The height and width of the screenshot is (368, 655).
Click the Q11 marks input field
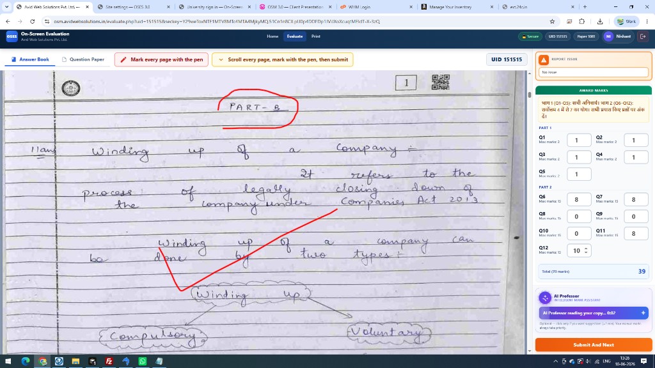(x=636, y=234)
